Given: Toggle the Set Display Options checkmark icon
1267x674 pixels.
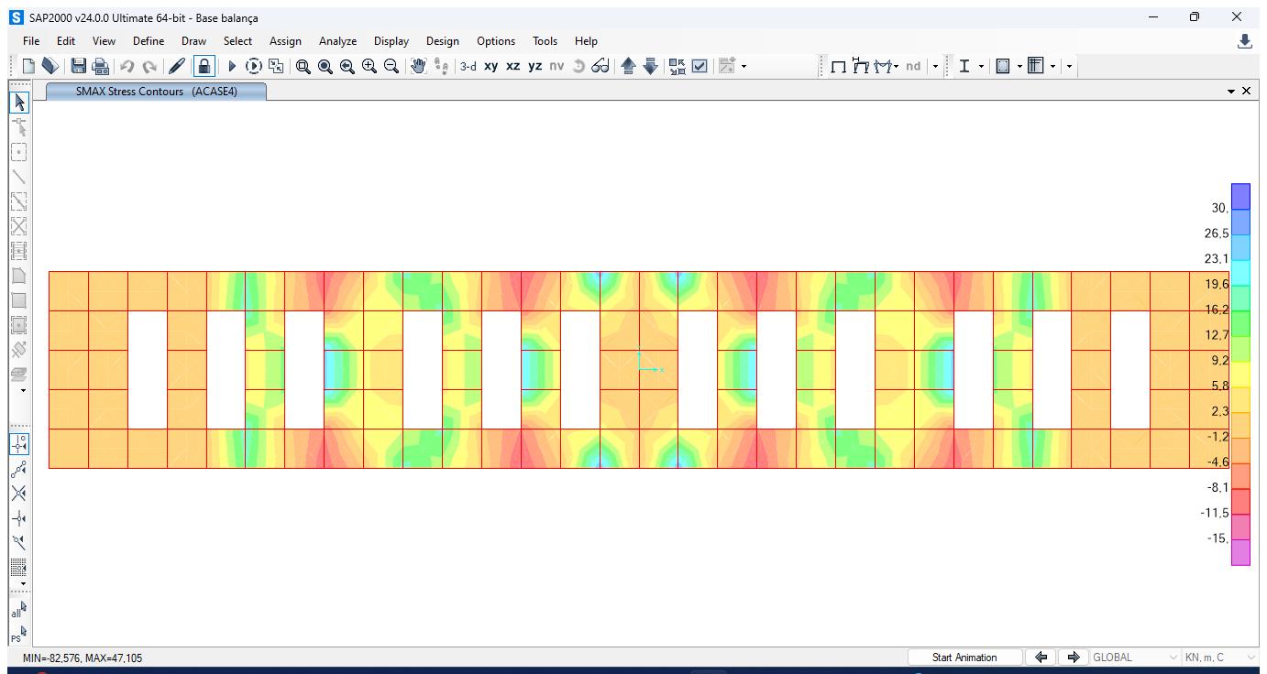Looking at the screenshot, I should click(700, 66).
